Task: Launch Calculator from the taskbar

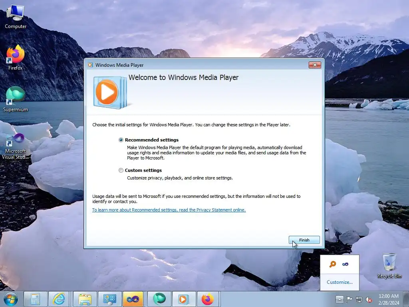Action: tap(35, 299)
